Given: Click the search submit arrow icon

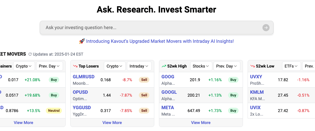Looking at the screenshot, I should click(266, 28).
